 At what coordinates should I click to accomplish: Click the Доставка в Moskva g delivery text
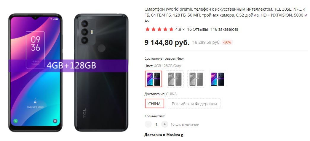pyautogui.click(x=164, y=135)
